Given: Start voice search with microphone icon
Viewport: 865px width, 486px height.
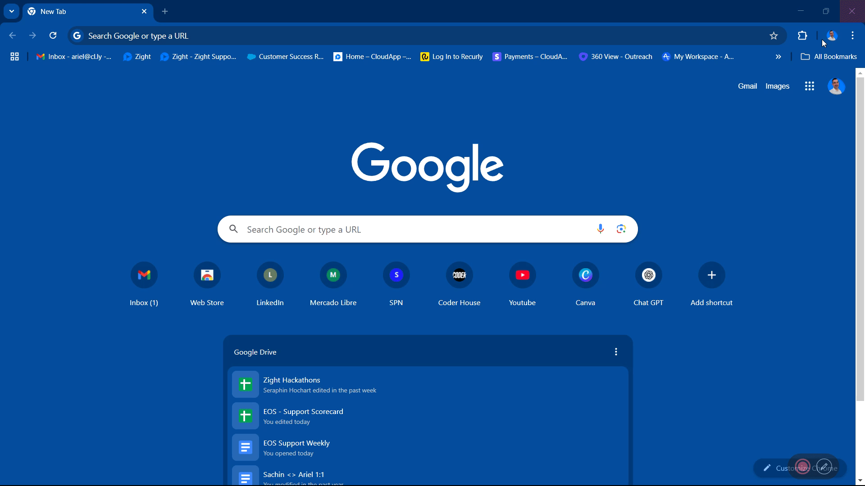Looking at the screenshot, I should (x=600, y=229).
